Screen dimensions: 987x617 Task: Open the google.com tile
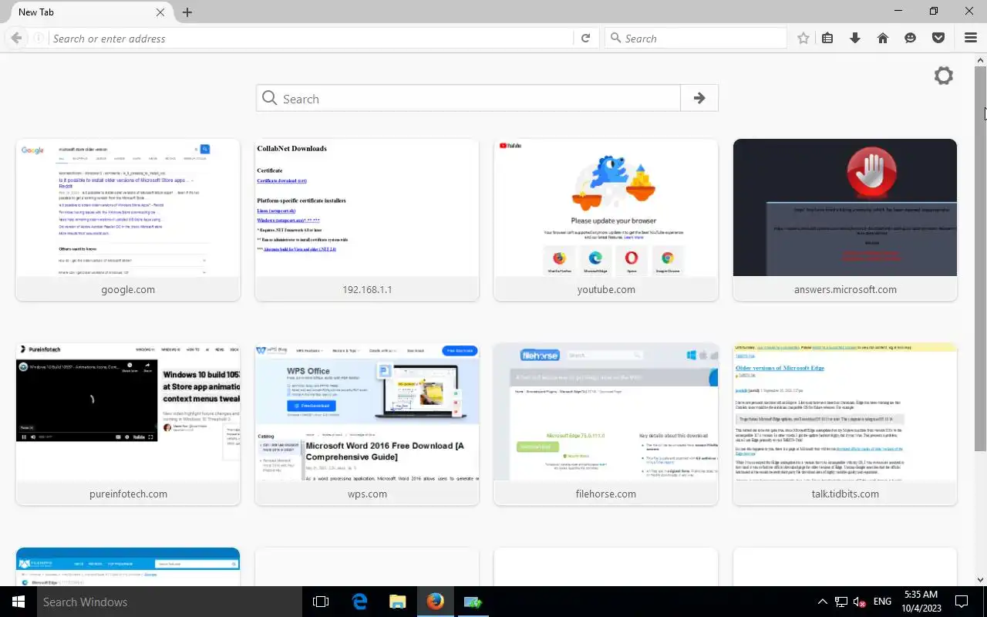tap(128, 220)
